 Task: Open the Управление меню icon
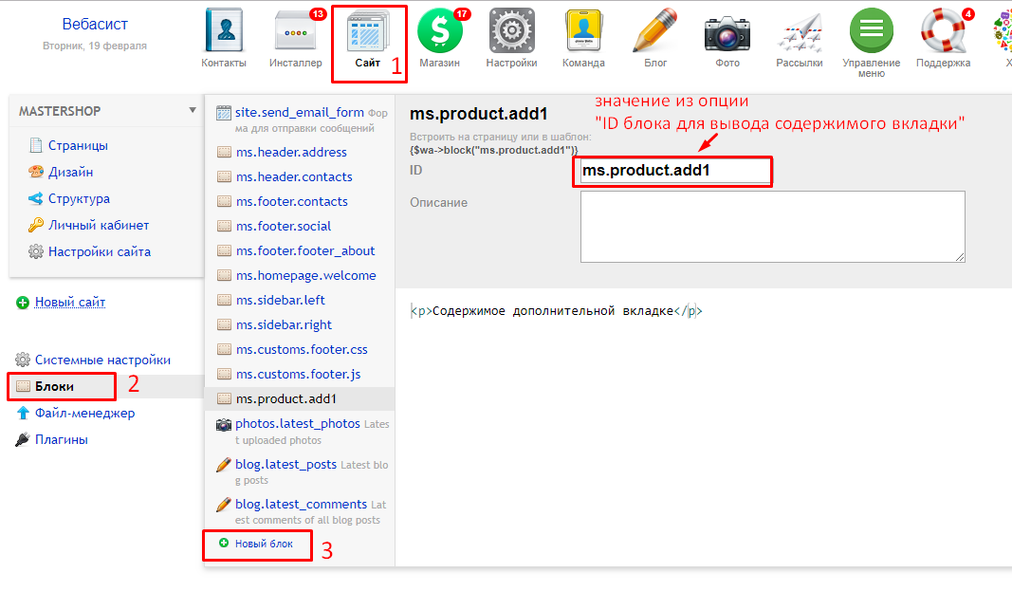[871, 32]
